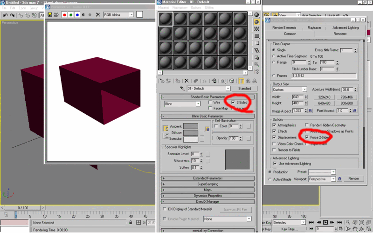Click the Render button

click(x=353, y=179)
